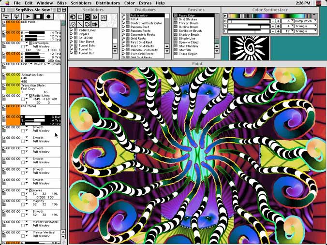This screenshot has width=327, height=245.
Task: Toggle gray square in RGB Model row
Action: 4,26
